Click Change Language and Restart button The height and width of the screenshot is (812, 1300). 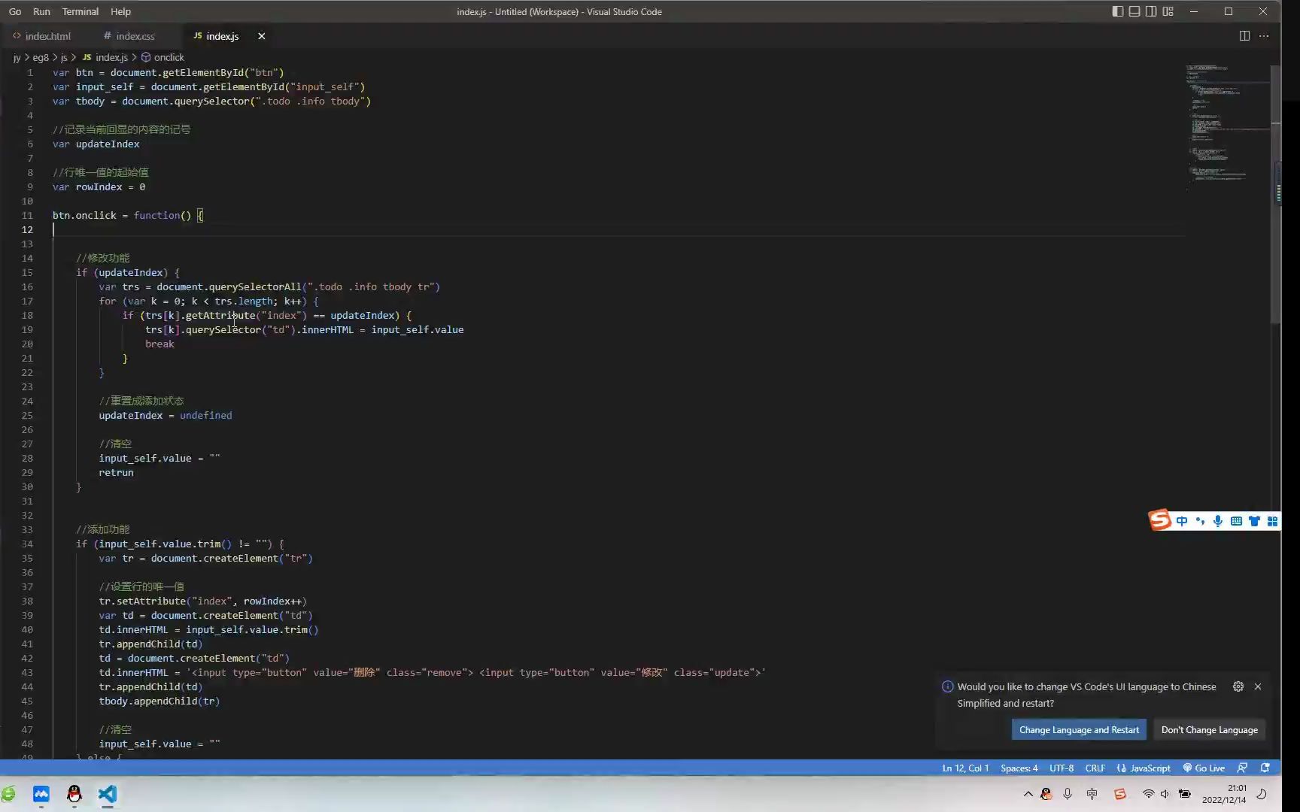1079,729
